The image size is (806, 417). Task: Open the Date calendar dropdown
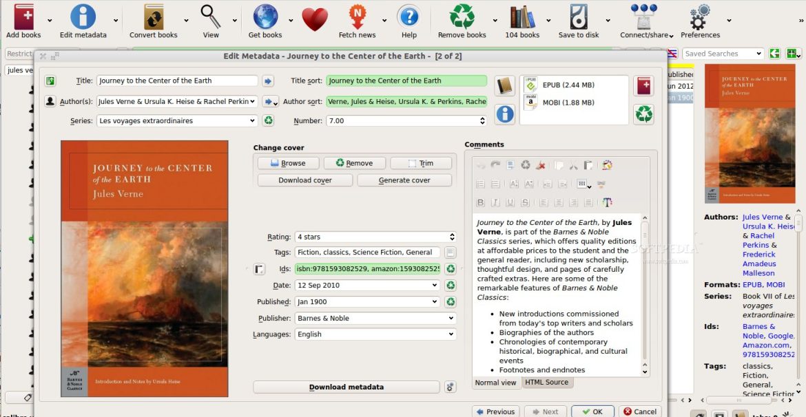tap(435, 286)
